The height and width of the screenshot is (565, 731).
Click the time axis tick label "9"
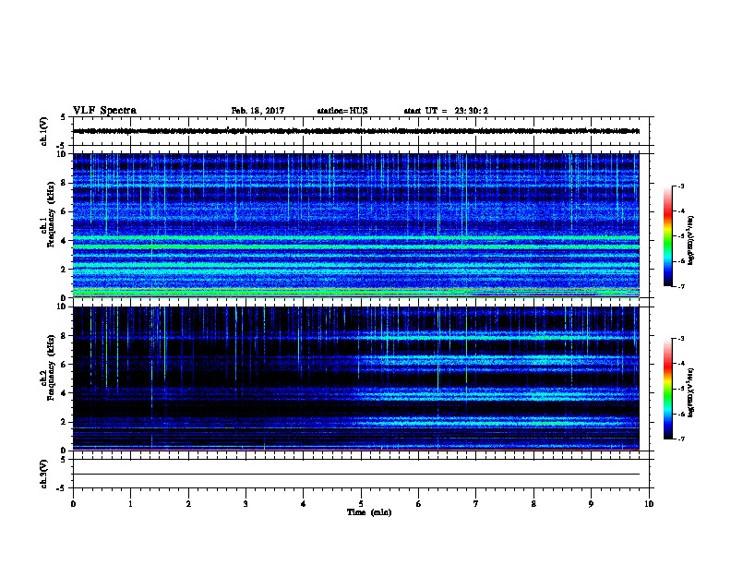[x=591, y=504]
